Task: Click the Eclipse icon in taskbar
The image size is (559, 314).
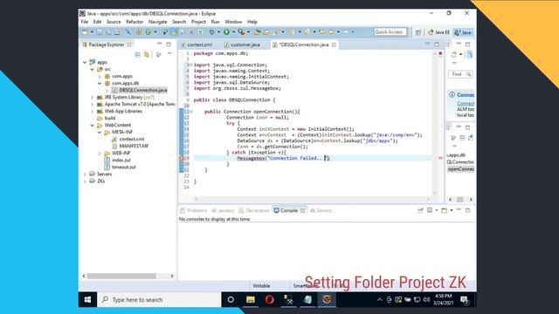Action: 326,300
